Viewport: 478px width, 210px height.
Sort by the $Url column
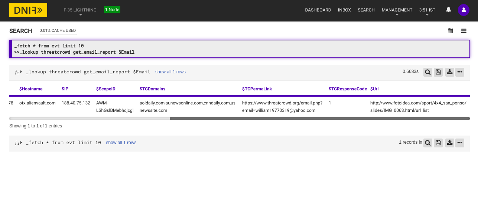coord(374,89)
